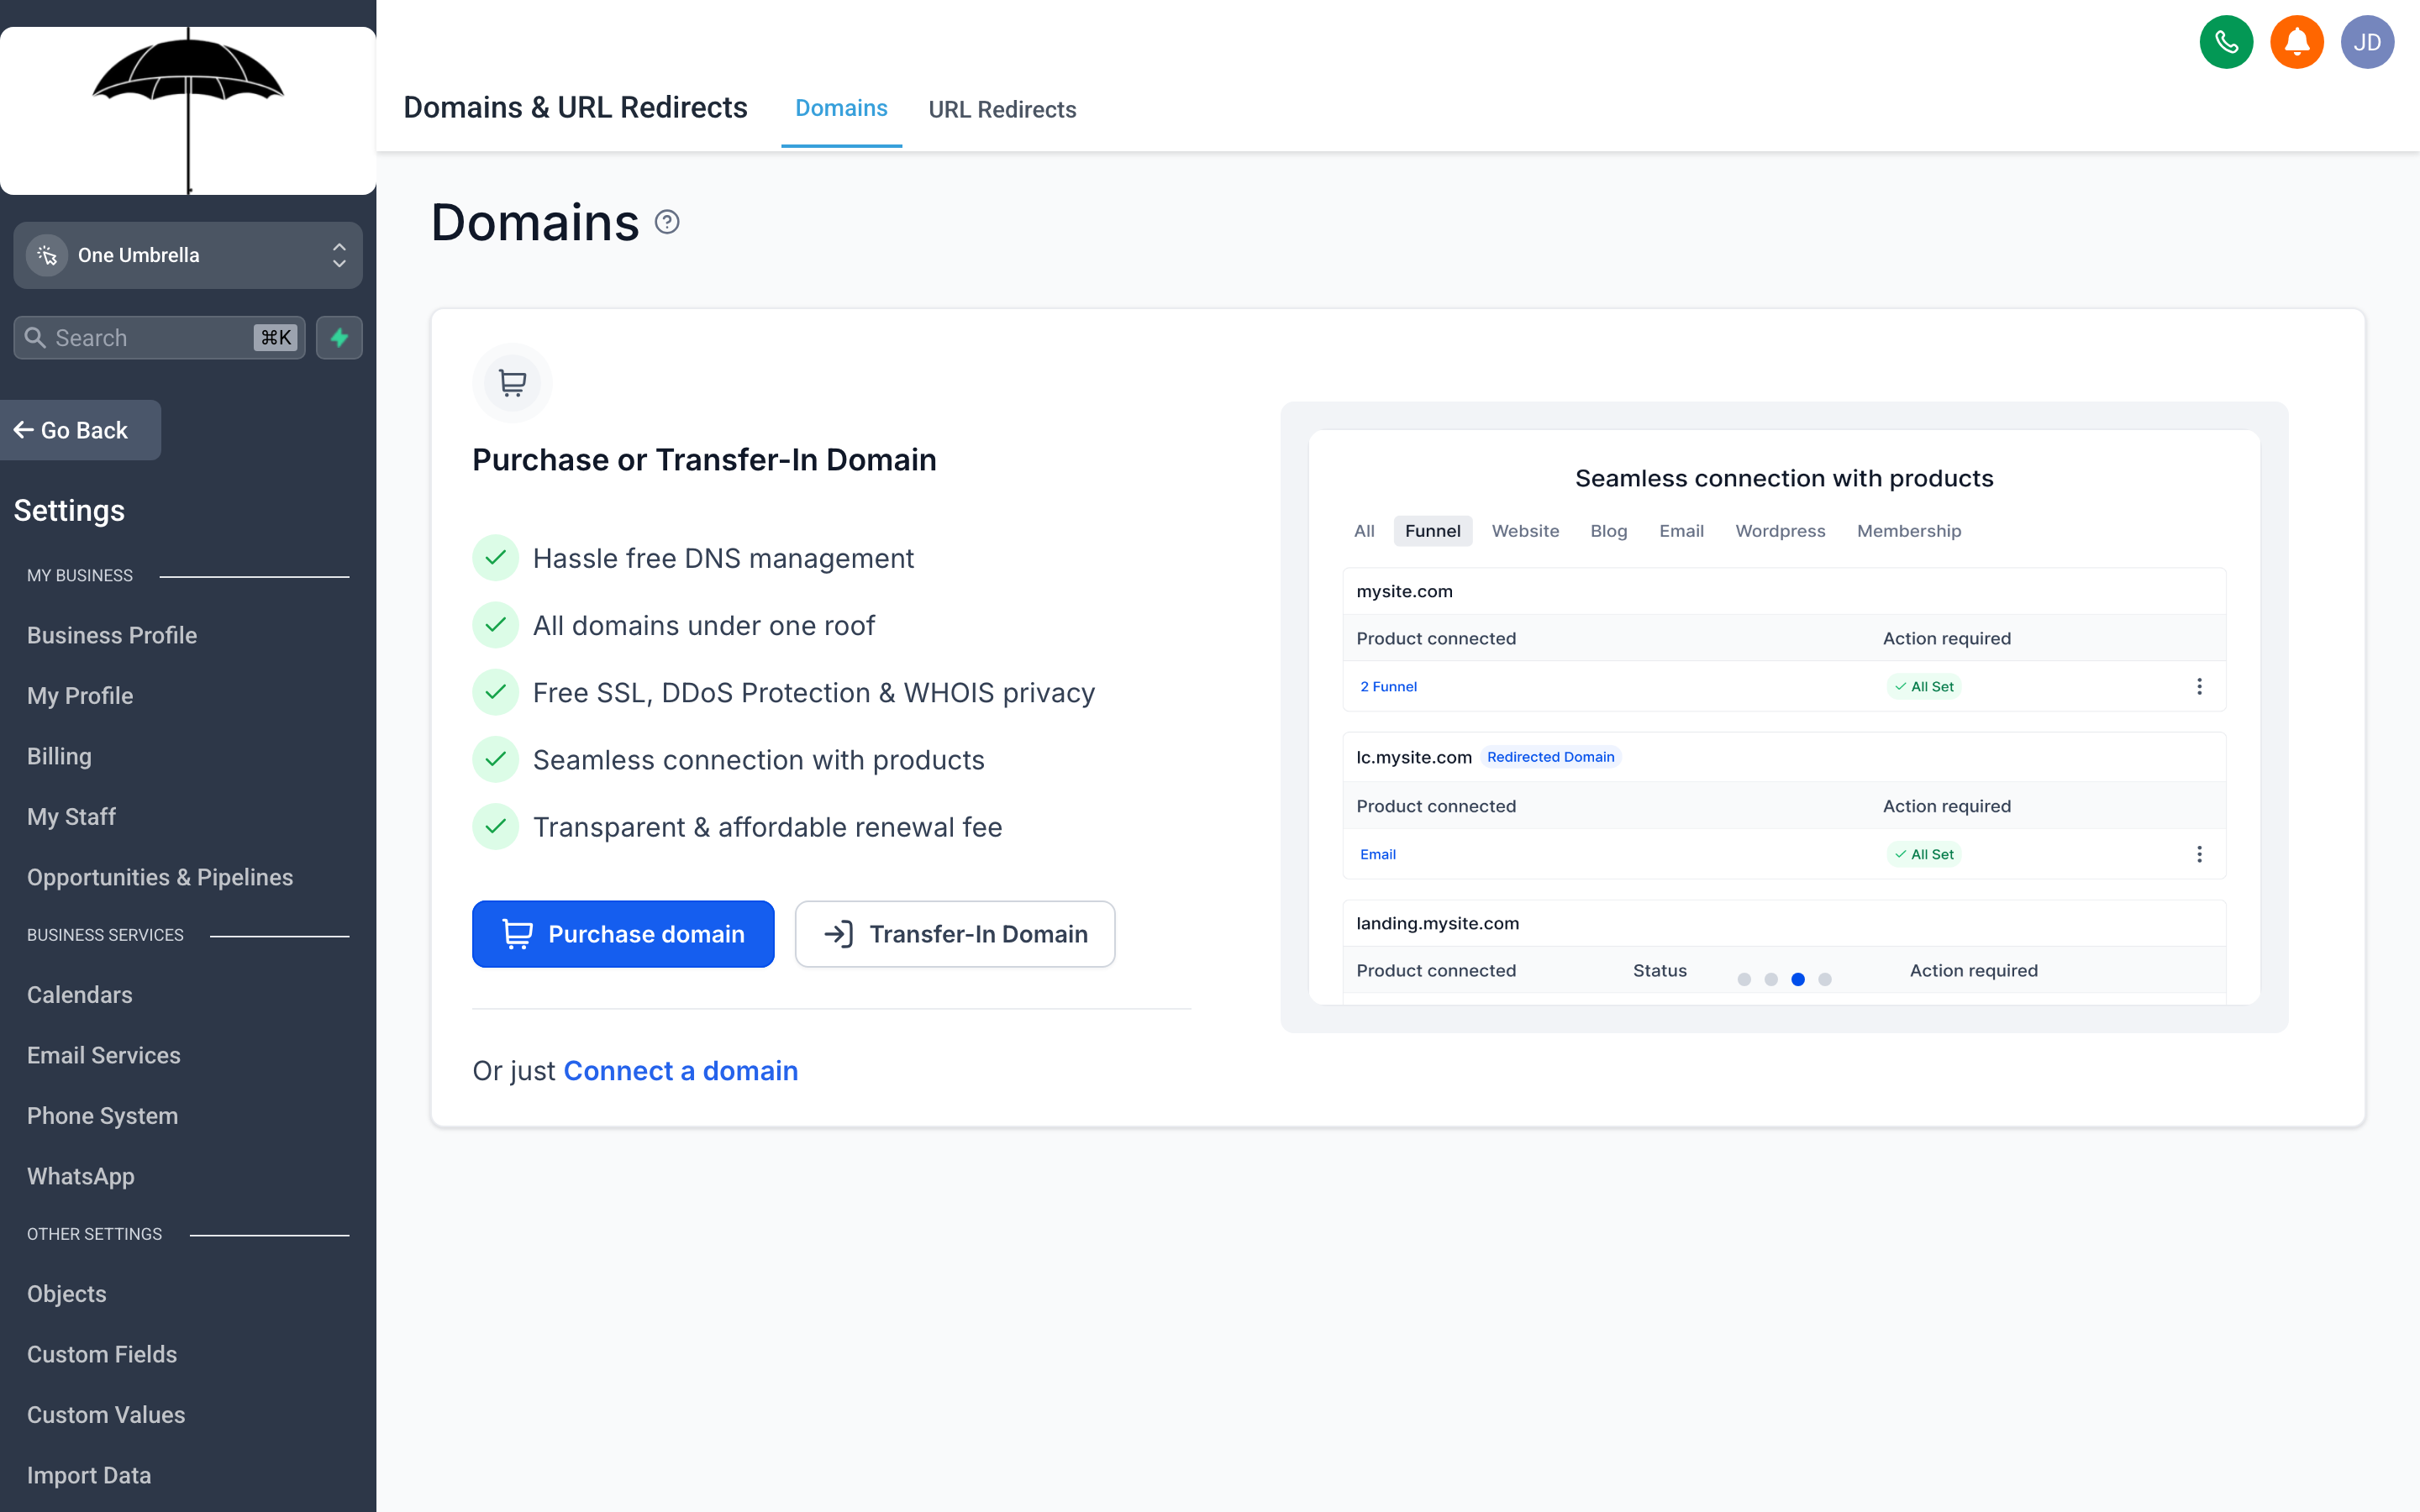Go to second carousel slide dot

point(1771,979)
